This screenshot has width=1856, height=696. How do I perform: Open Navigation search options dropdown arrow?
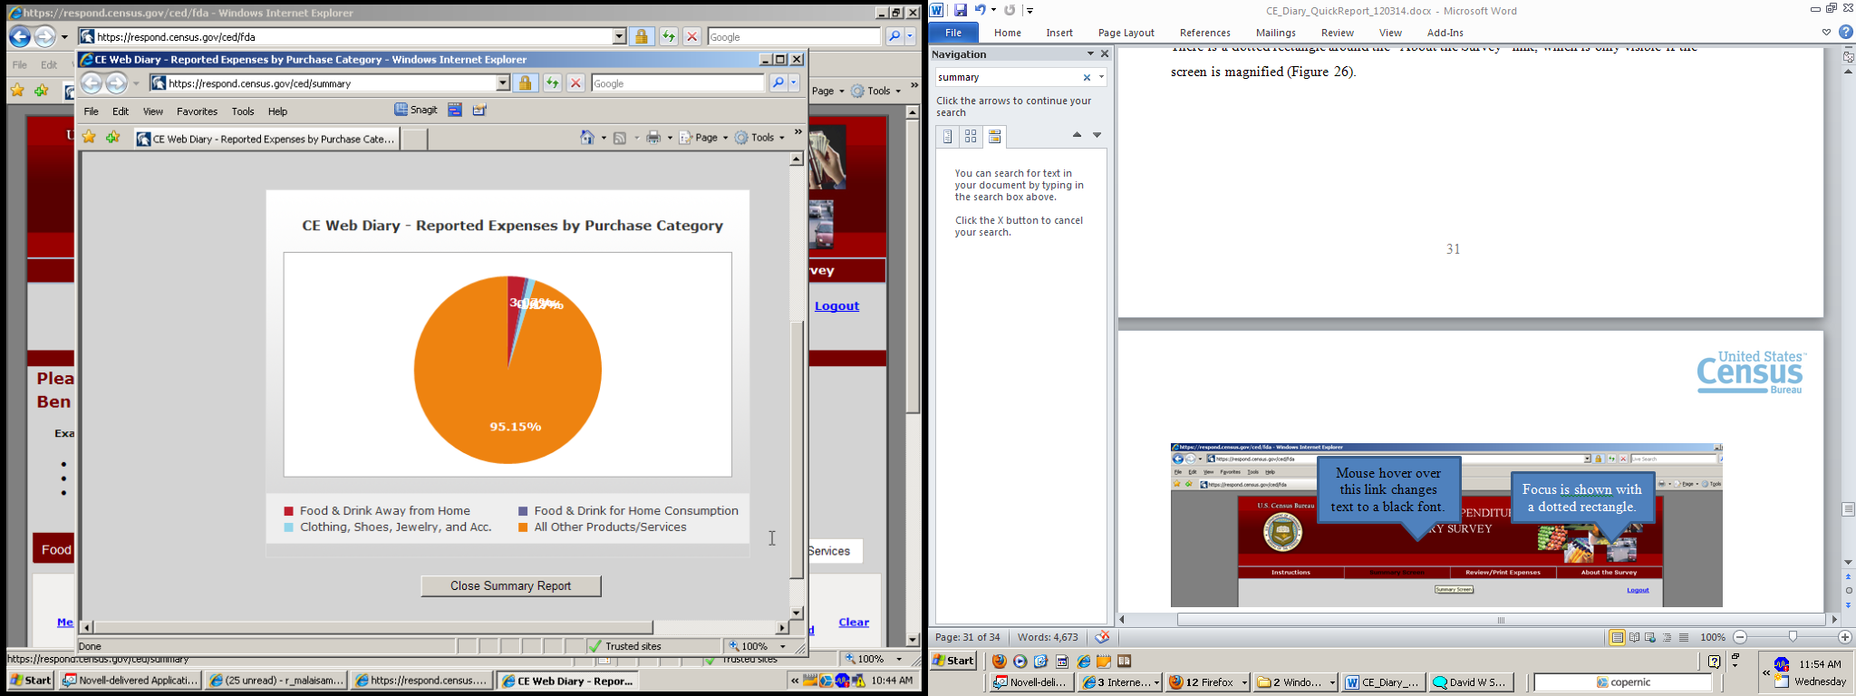1101,78
